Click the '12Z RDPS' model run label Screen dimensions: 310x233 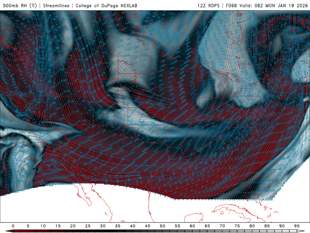[x=208, y=5]
